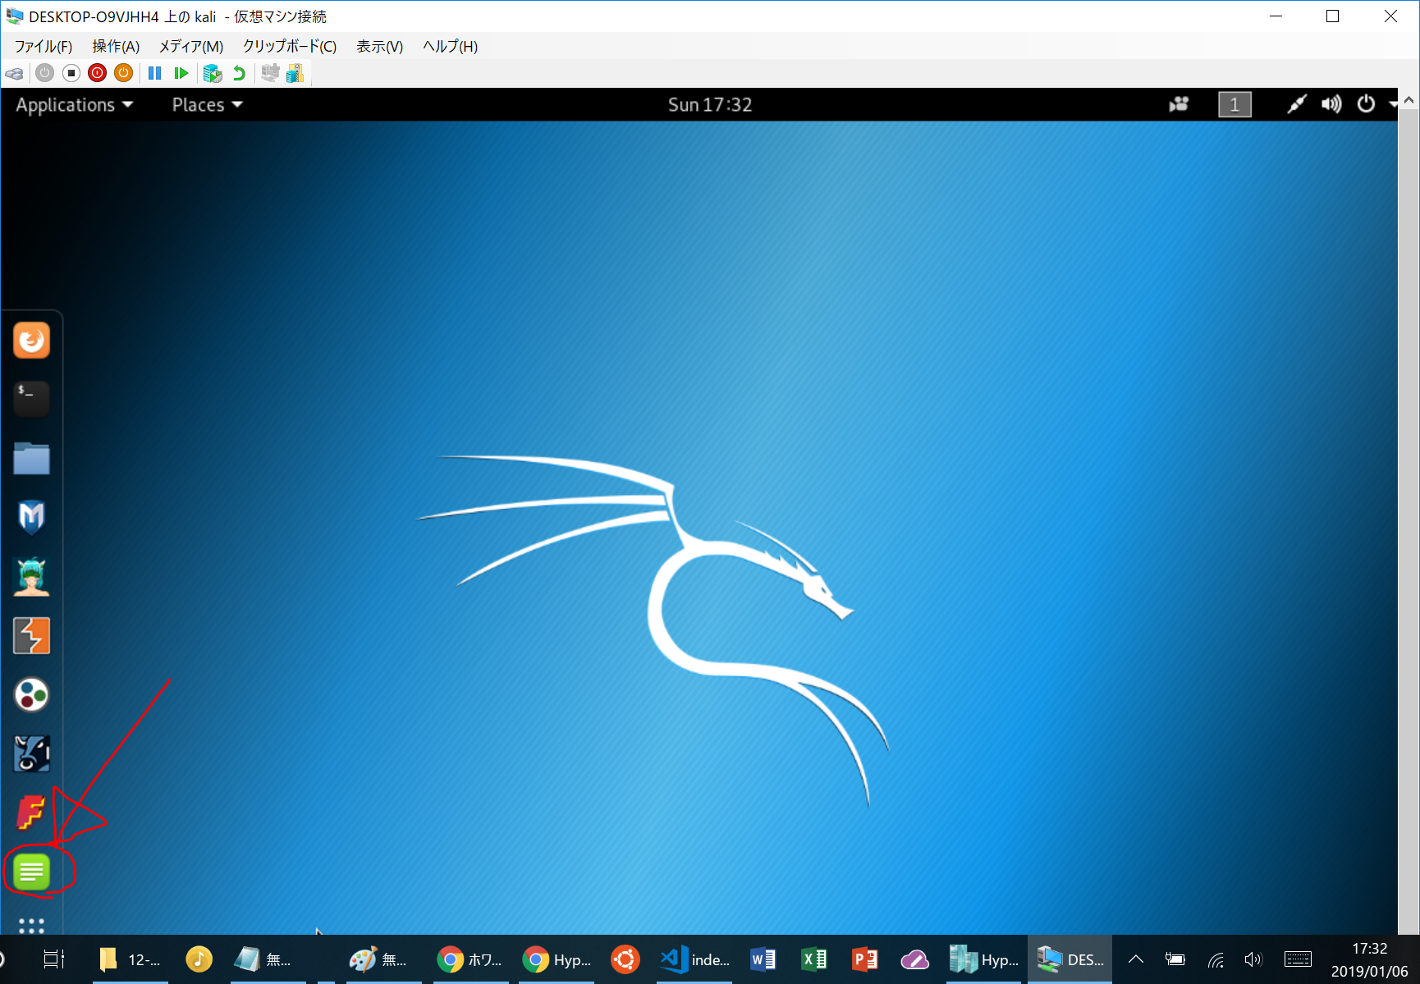The height and width of the screenshot is (984, 1420).
Task: Revert the VM with green arrow
Action: pyautogui.click(x=239, y=74)
